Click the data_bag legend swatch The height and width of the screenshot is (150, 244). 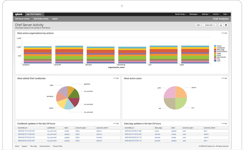click(215, 50)
